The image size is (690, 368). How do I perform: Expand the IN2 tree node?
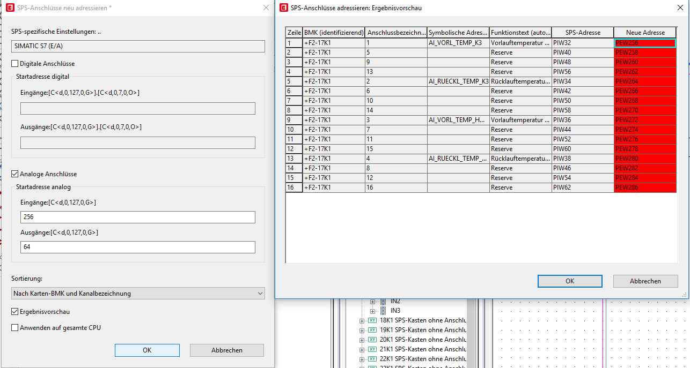tap(372, 302)
